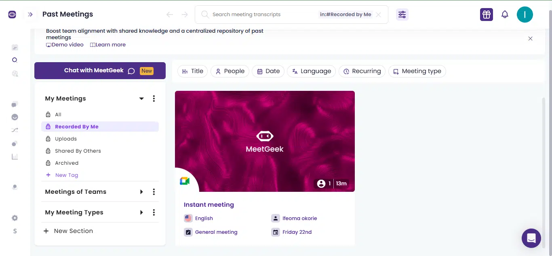The height and width of the screenshot is (256, 552).
Task: Open the bar chart insights icon in the sidebar
Action: coord(15,157)
